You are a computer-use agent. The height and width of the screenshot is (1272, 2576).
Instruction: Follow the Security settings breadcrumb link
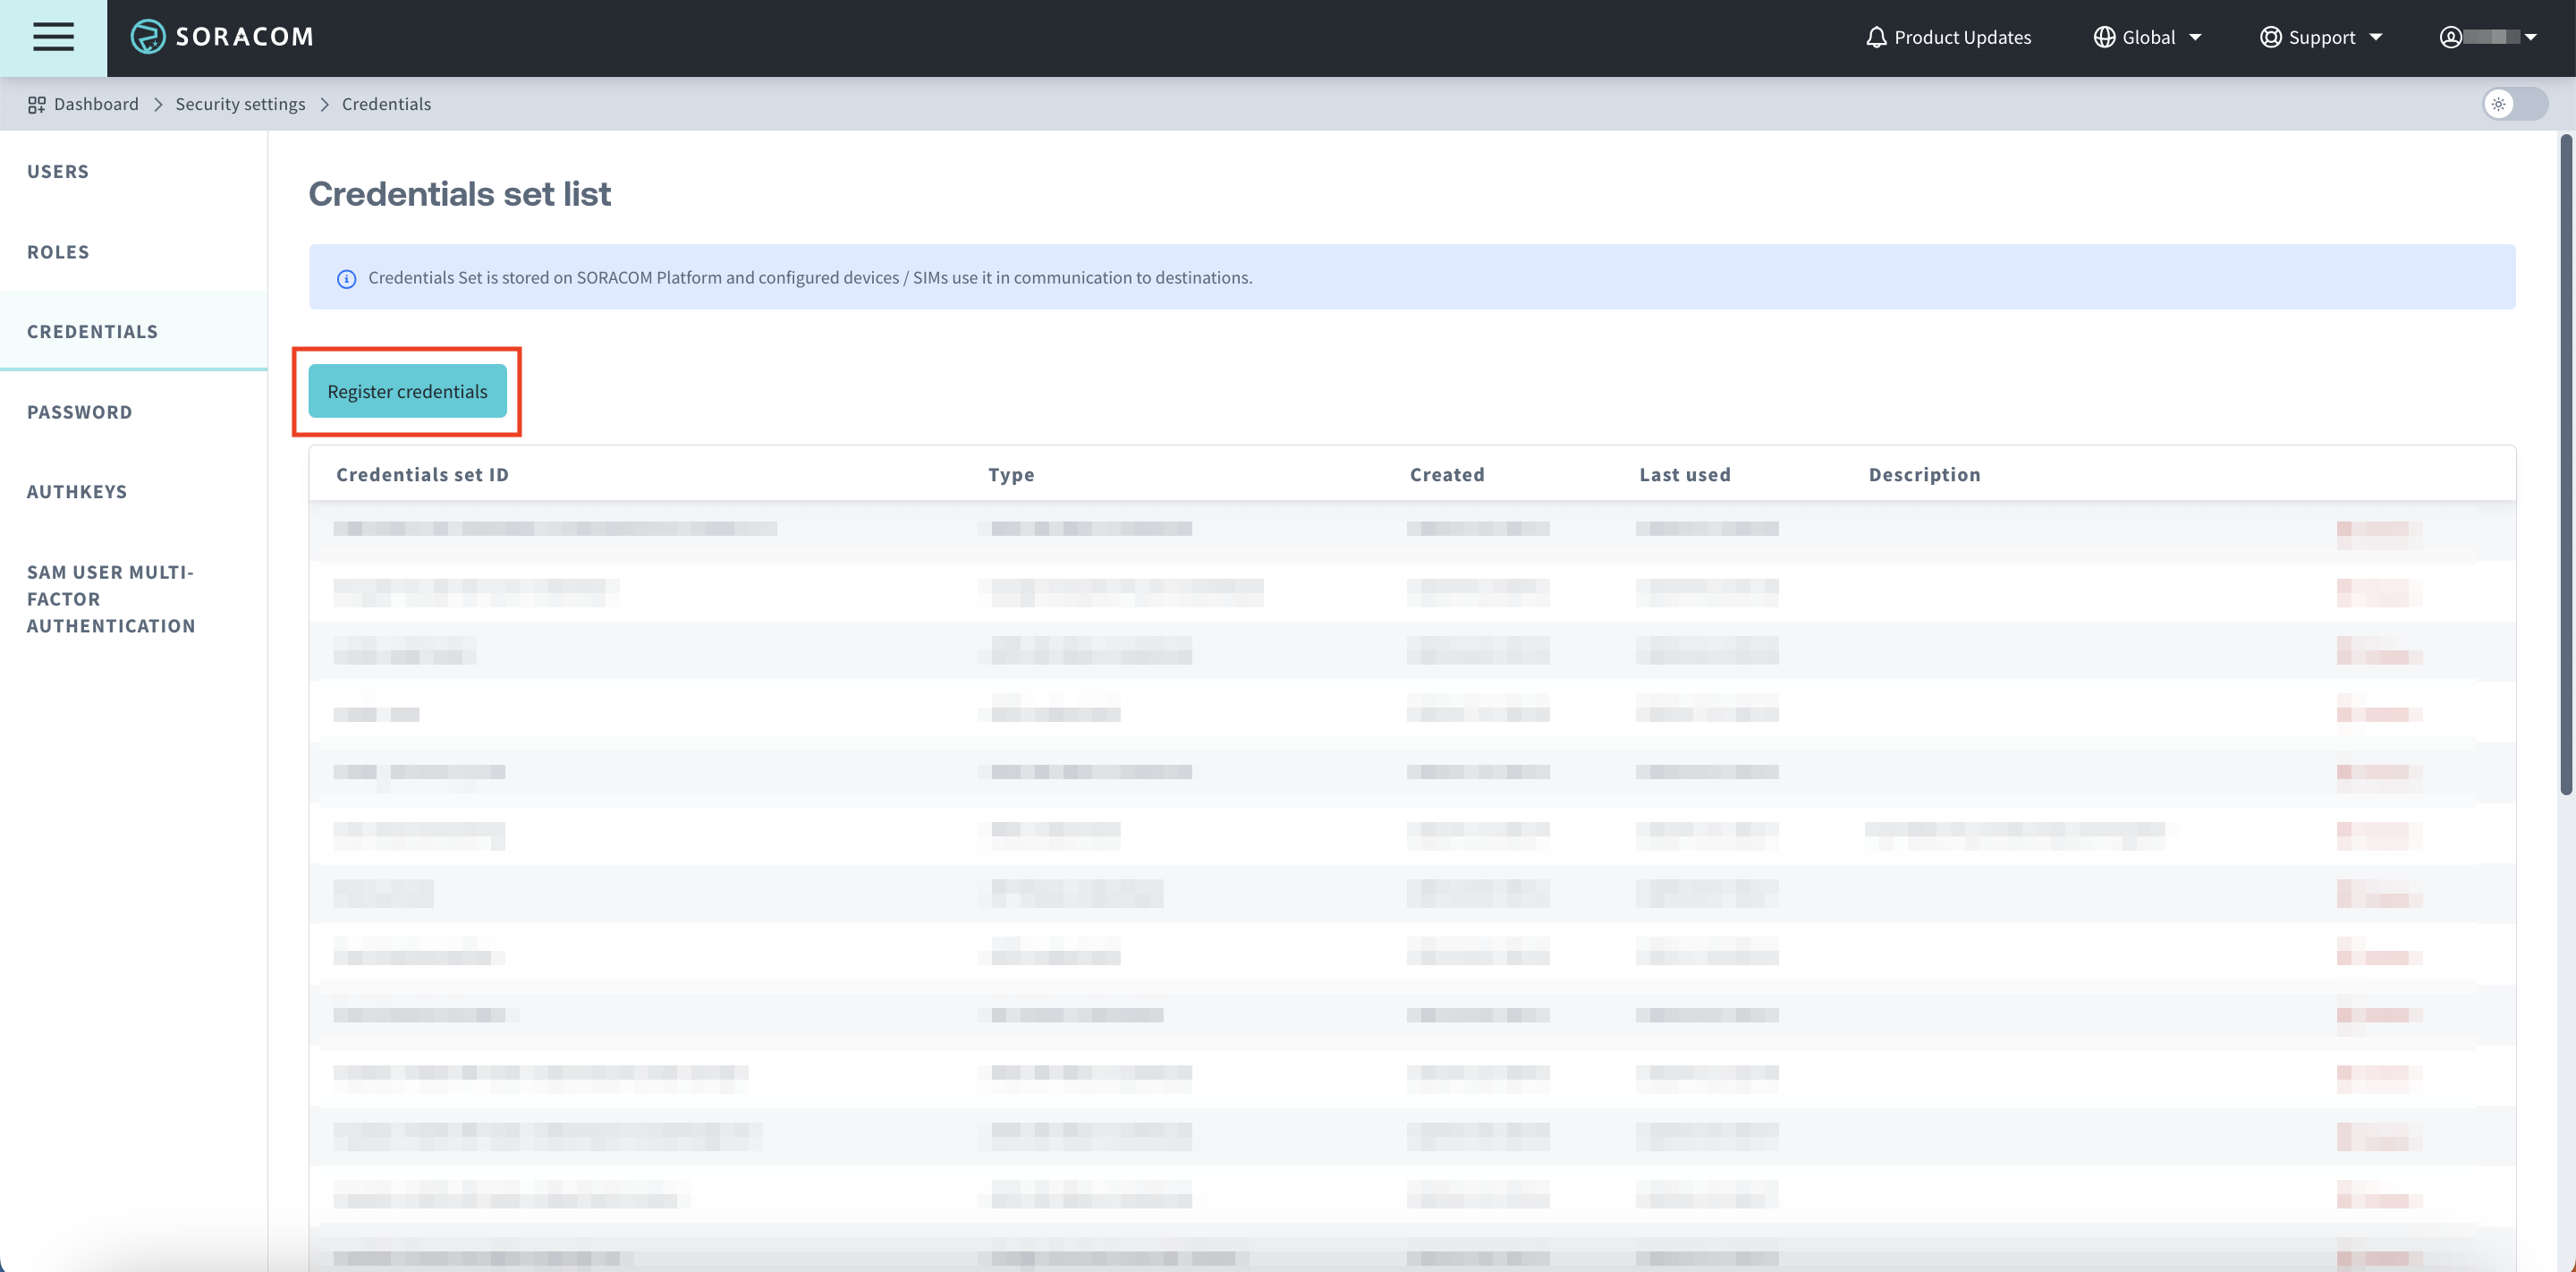(240, 104)
